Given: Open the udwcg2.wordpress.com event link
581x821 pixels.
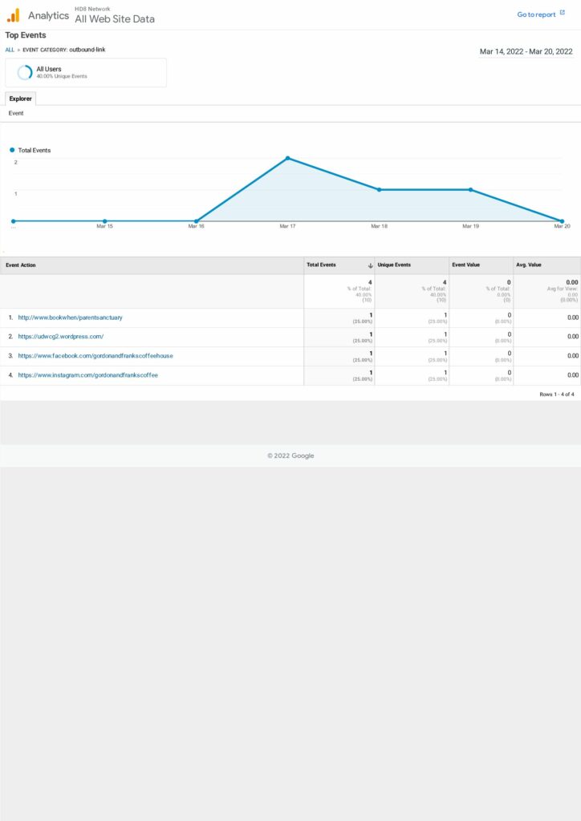Looking at the screenshot, I should click(61, 337).
